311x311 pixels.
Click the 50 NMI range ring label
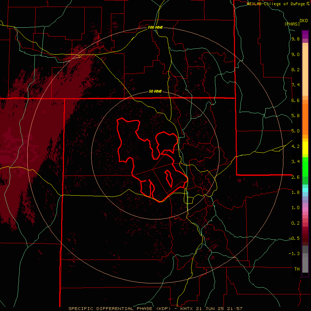pyautogui.click(x=155, y=91)
